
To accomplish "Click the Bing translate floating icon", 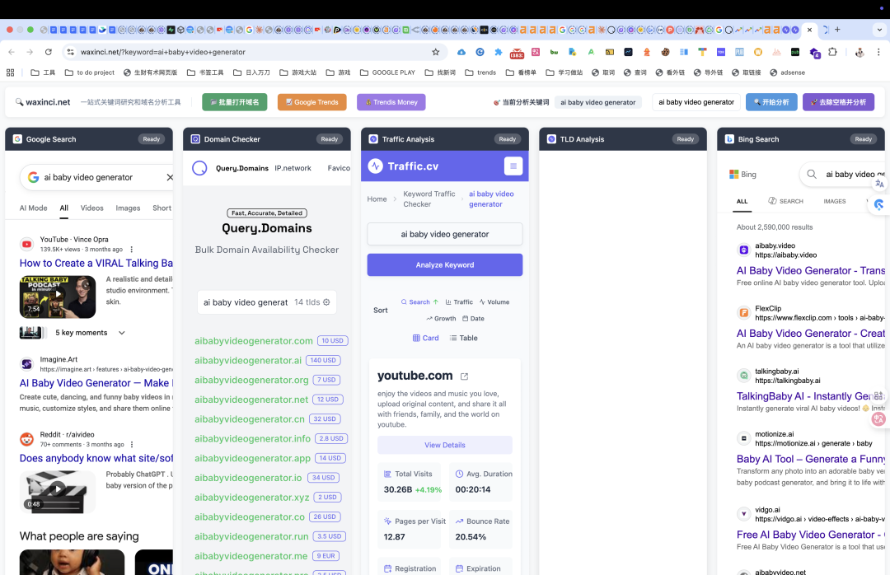I will [x=879, y=184].
